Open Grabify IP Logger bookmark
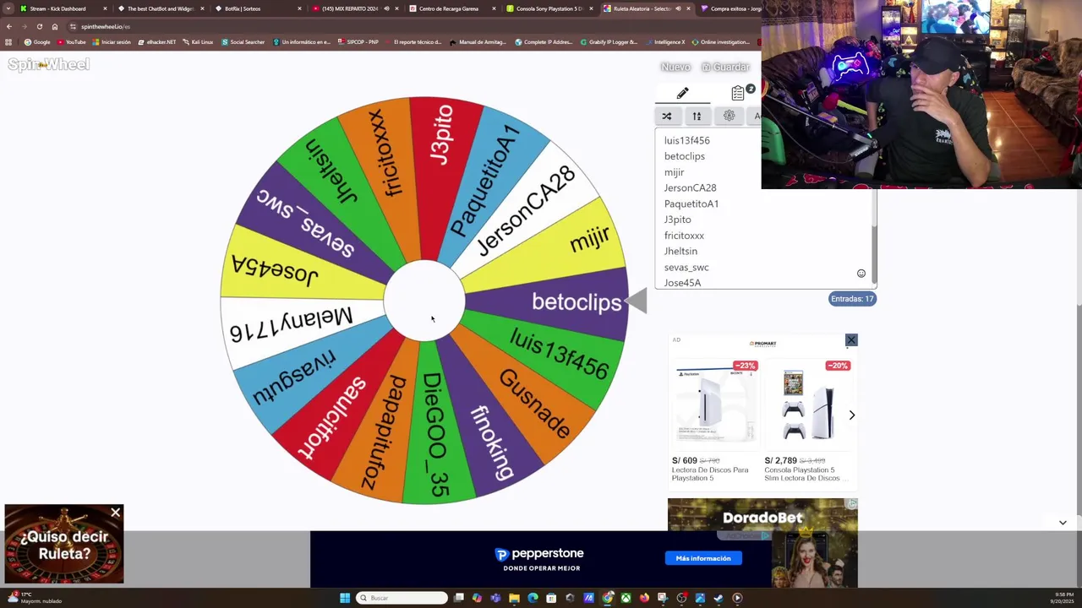Screen dimensions: 1082x608 (609, 42)
